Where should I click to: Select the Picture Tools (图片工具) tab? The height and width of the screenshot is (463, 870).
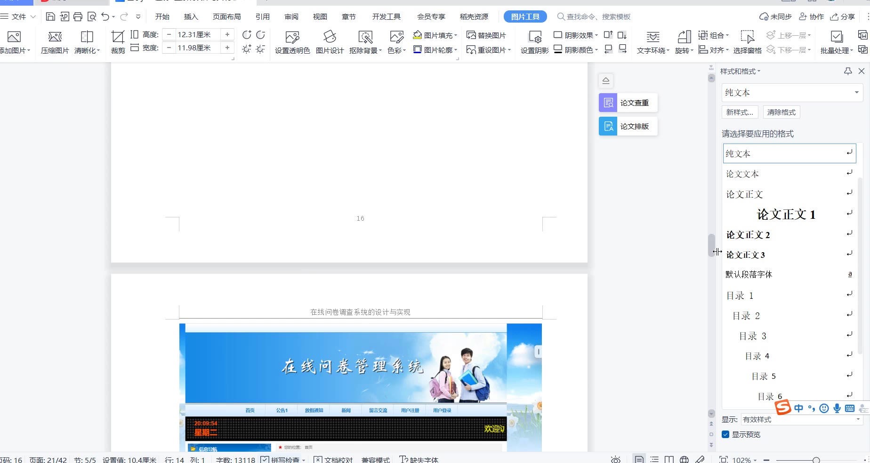pyautogui.click(x=525, y=16)
